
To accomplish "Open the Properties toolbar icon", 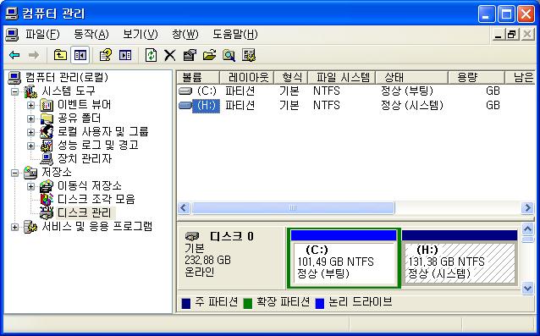I will coord(190,55).
